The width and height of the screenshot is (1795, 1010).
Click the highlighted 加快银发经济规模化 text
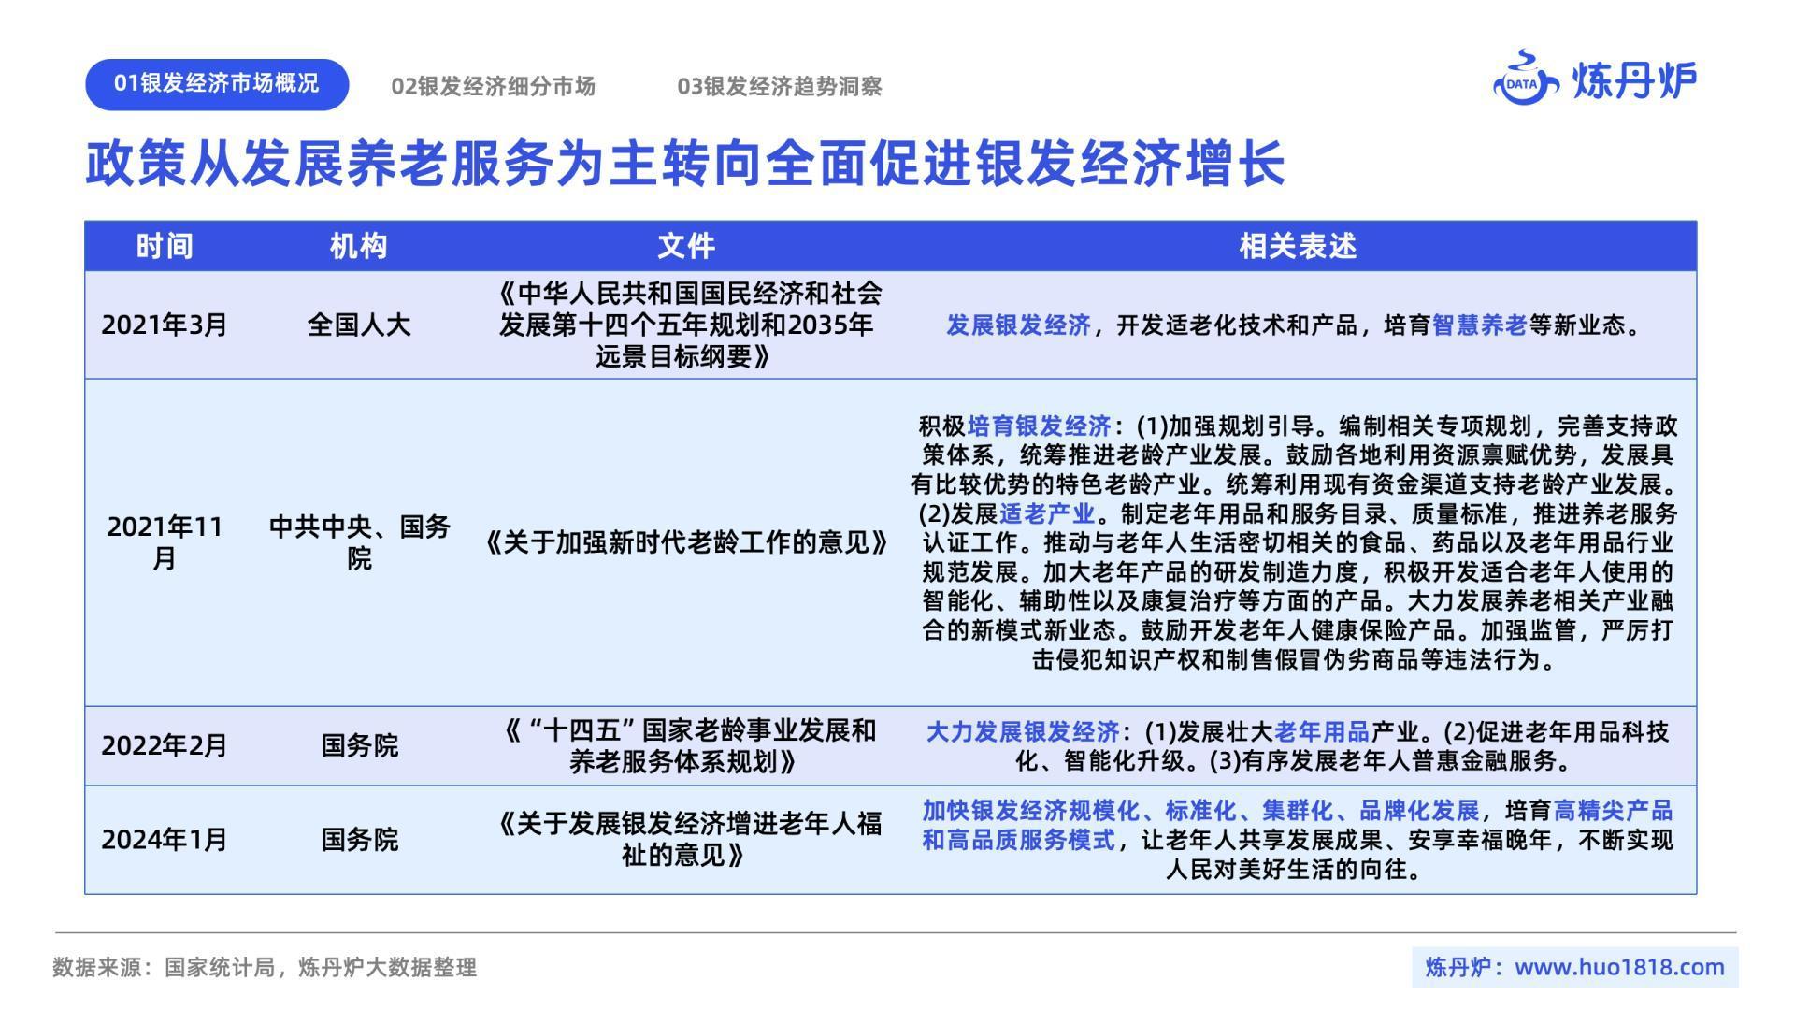click(1030, 810)
